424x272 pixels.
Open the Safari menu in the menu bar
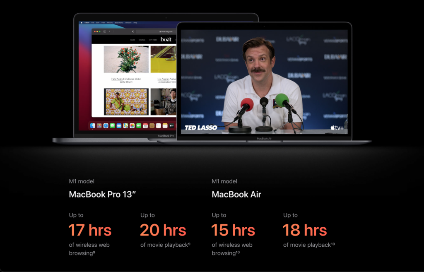(87, 23)
